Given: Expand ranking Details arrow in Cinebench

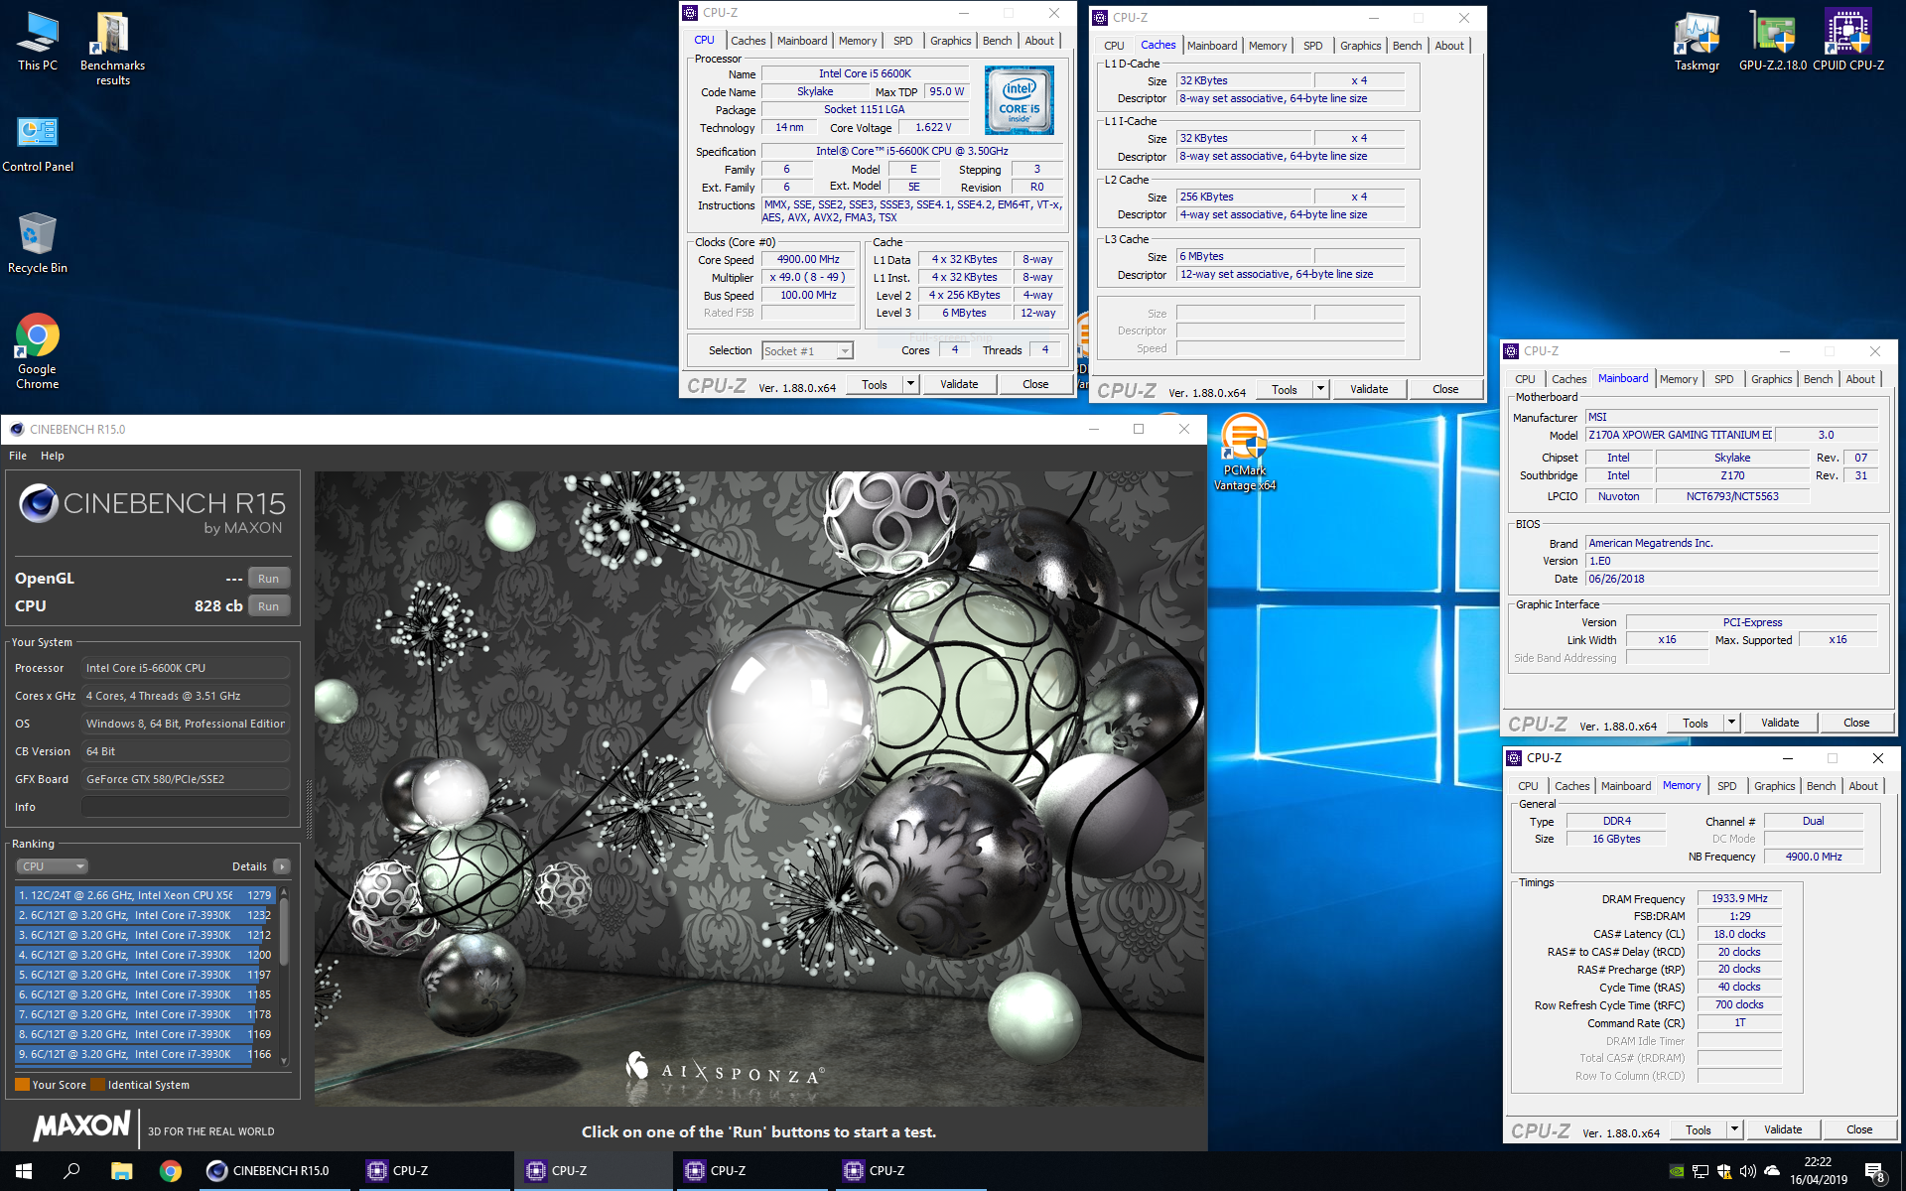Looking at the screenshot, I should (282, 866).
